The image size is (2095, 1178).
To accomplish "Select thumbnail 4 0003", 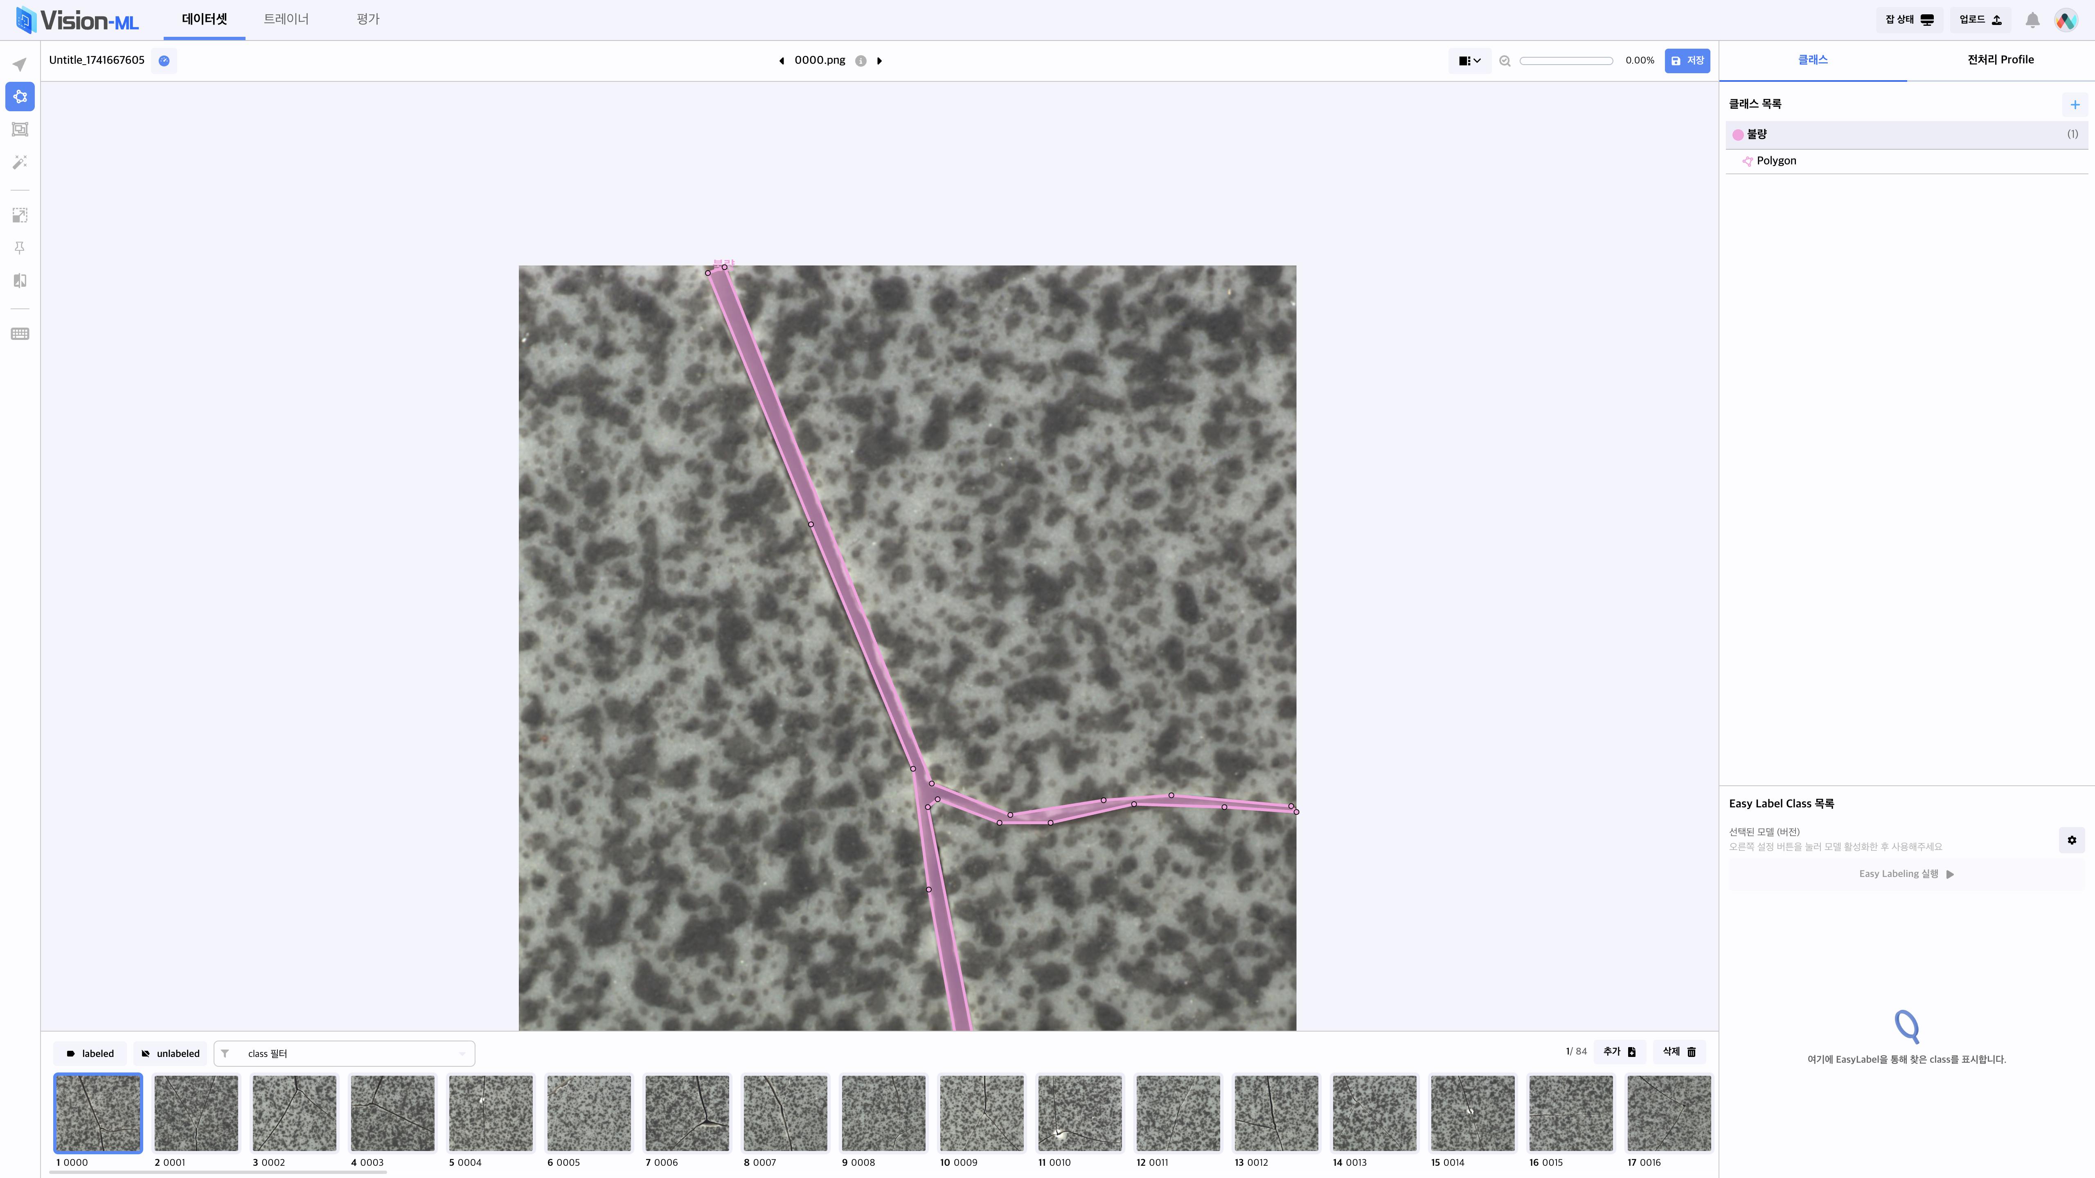I will [x=393, y=1113].
